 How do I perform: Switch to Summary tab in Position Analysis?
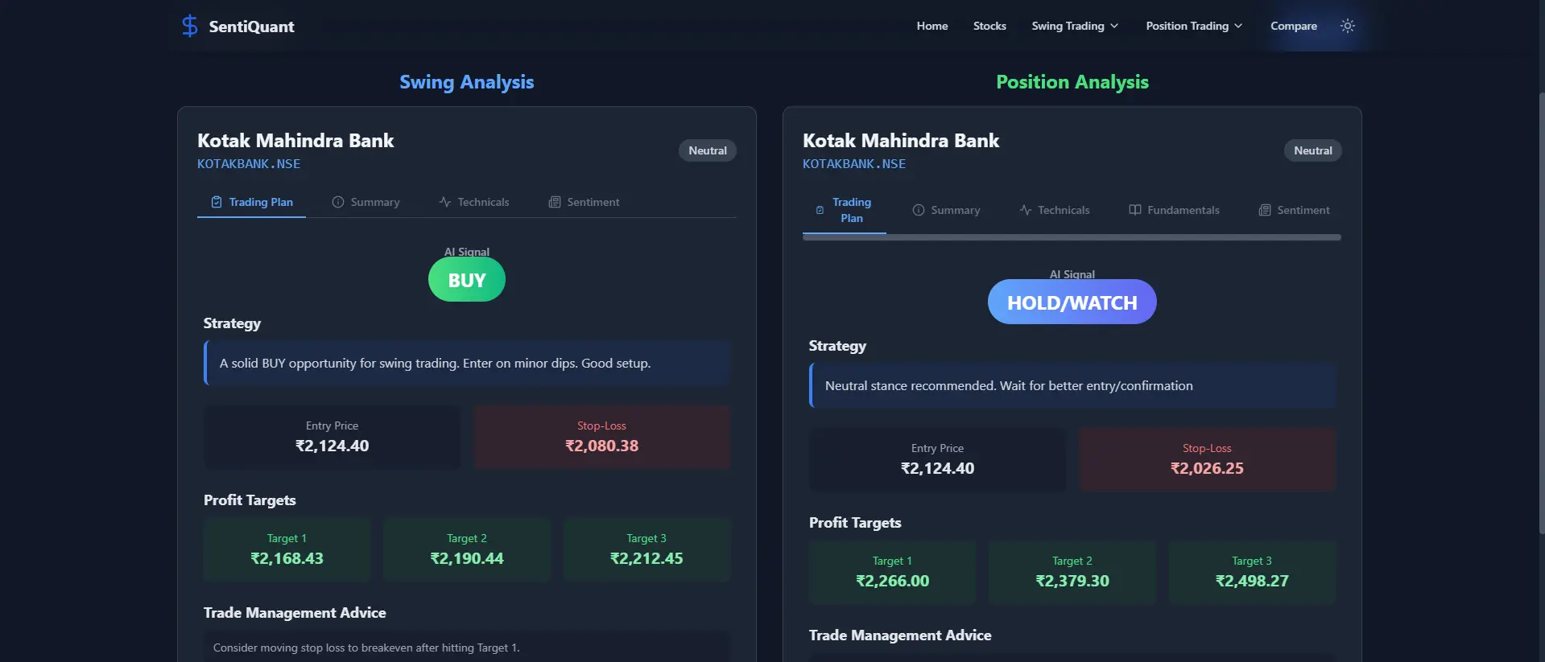click(946, 210)
